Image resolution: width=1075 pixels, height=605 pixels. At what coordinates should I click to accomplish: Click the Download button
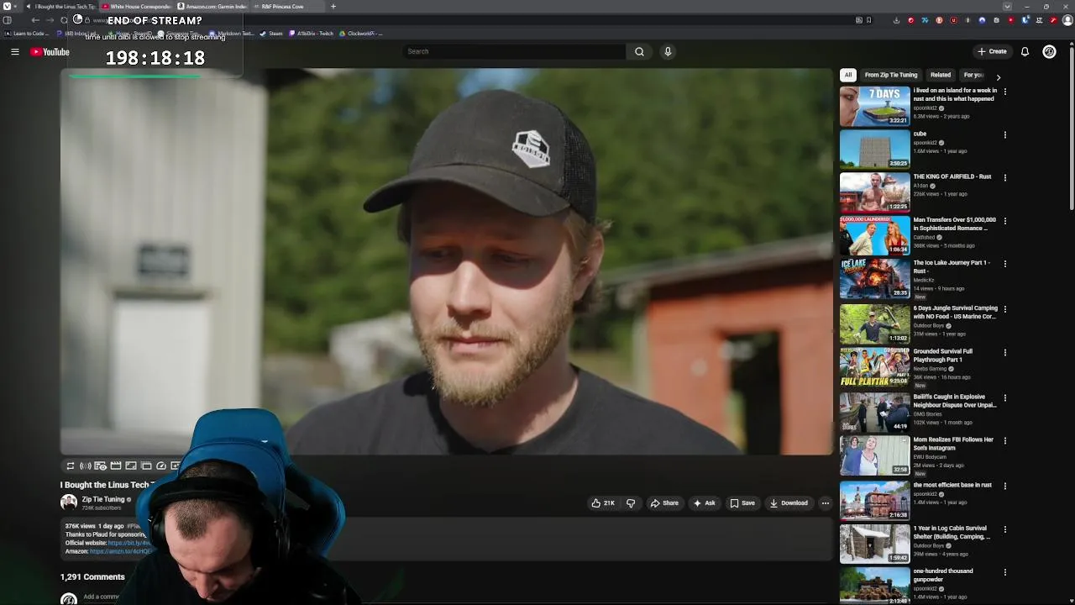[x=789, y=503]
